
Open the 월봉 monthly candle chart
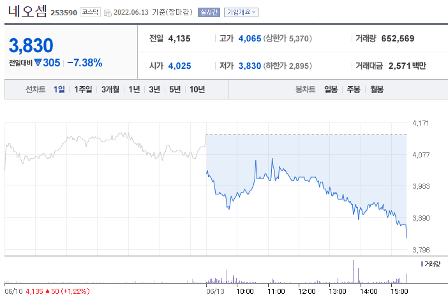tap(377, 89)
